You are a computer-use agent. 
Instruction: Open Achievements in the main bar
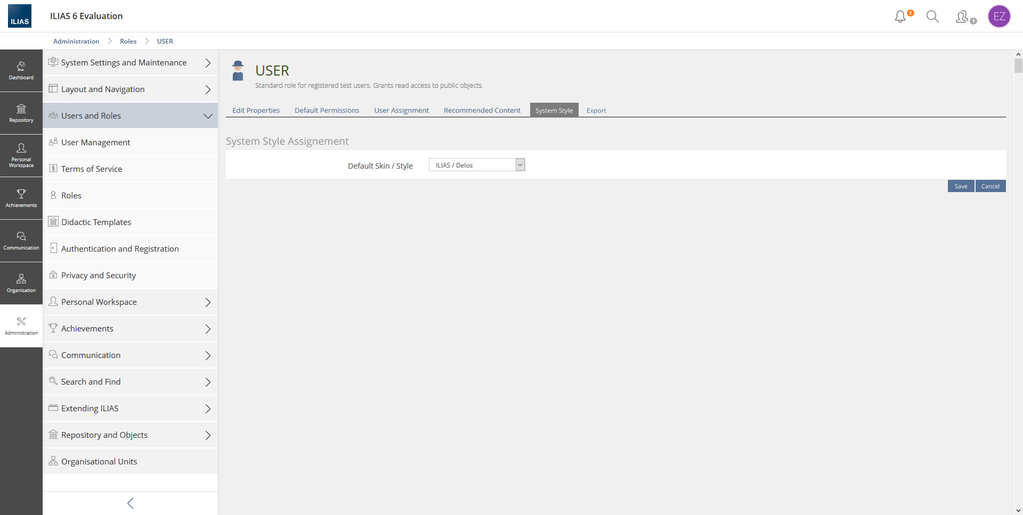(x=21, y=198)
